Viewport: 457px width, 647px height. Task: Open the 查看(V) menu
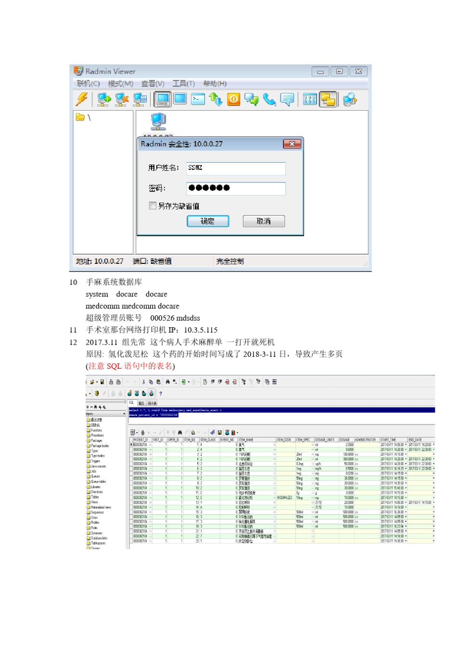153,84
